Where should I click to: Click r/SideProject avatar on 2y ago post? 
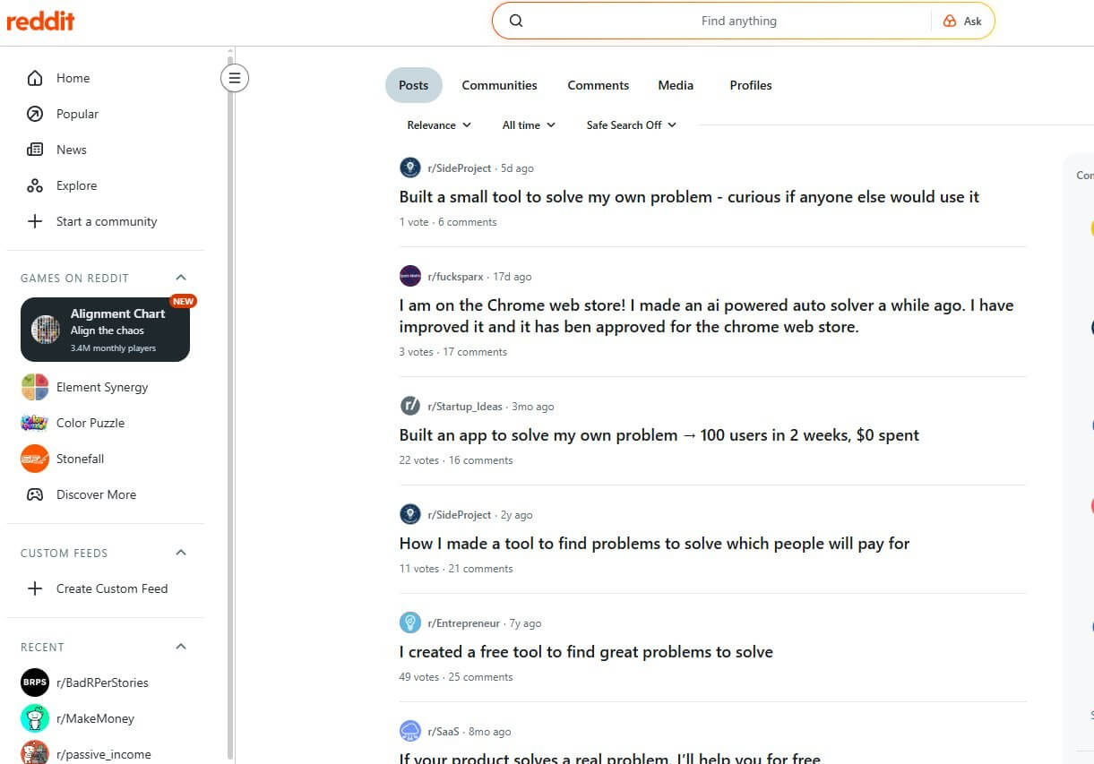tap(409, 514)
